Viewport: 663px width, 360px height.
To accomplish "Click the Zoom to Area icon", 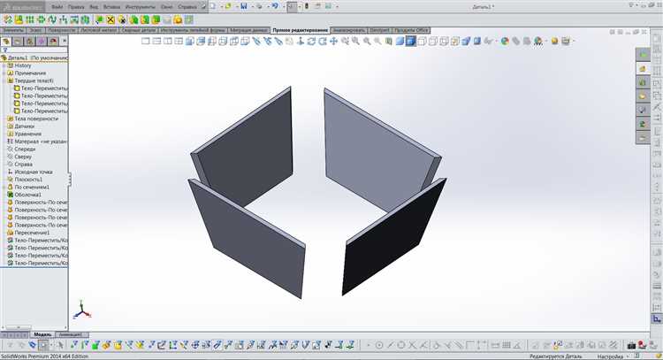I will click(355, 41).
